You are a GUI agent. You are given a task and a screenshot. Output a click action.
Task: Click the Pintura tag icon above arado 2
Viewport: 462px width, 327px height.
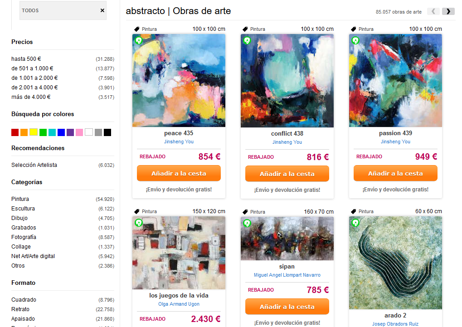[x=354, y=211]
